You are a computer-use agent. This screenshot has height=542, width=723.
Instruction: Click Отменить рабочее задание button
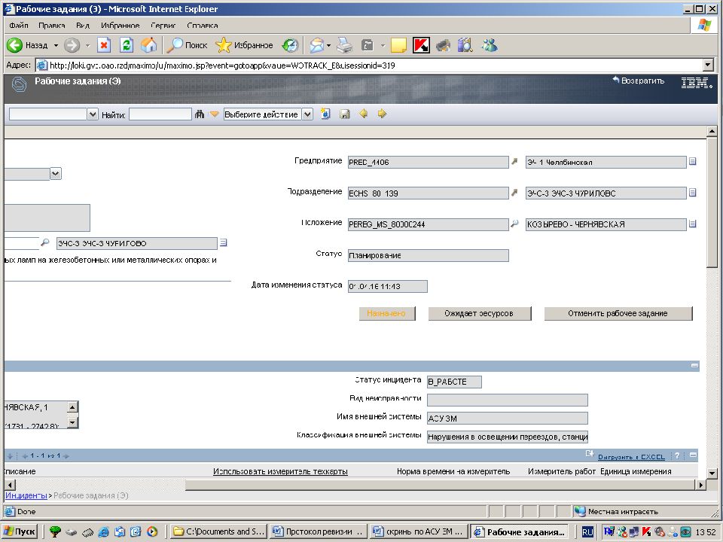[618, 313]
